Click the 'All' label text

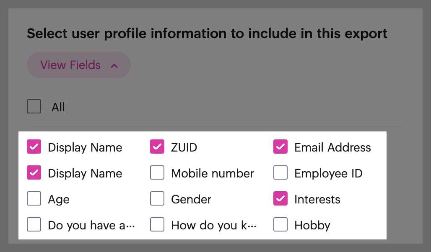pyautogui.click(x=58, y=107)
